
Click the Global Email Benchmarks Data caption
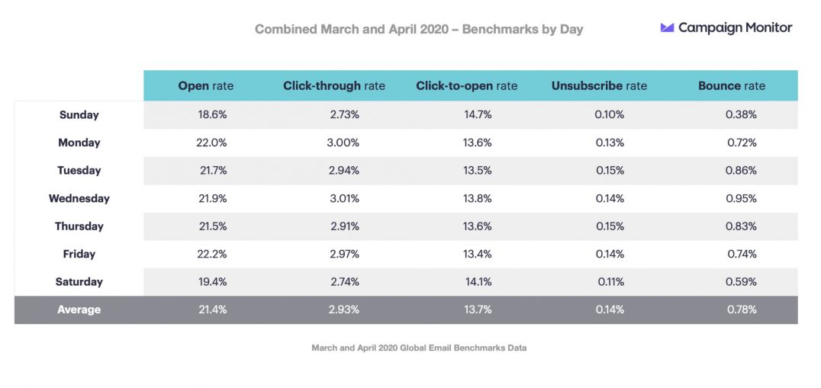(419, 348)
